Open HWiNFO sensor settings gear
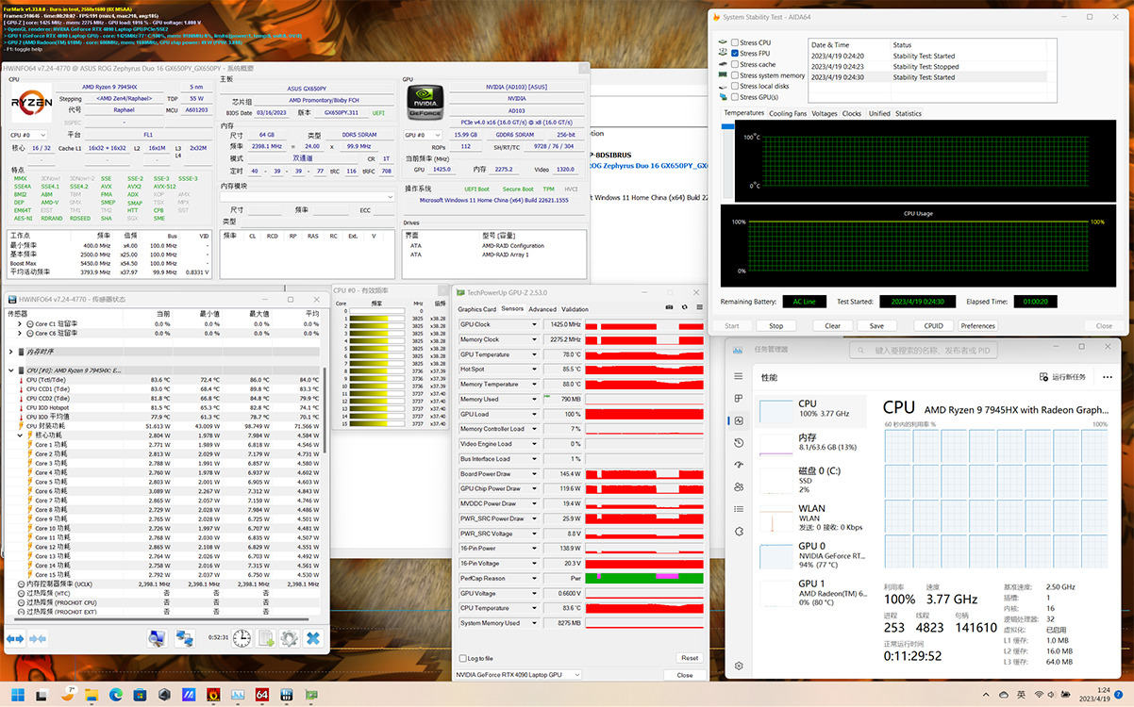 click(289, 638)
